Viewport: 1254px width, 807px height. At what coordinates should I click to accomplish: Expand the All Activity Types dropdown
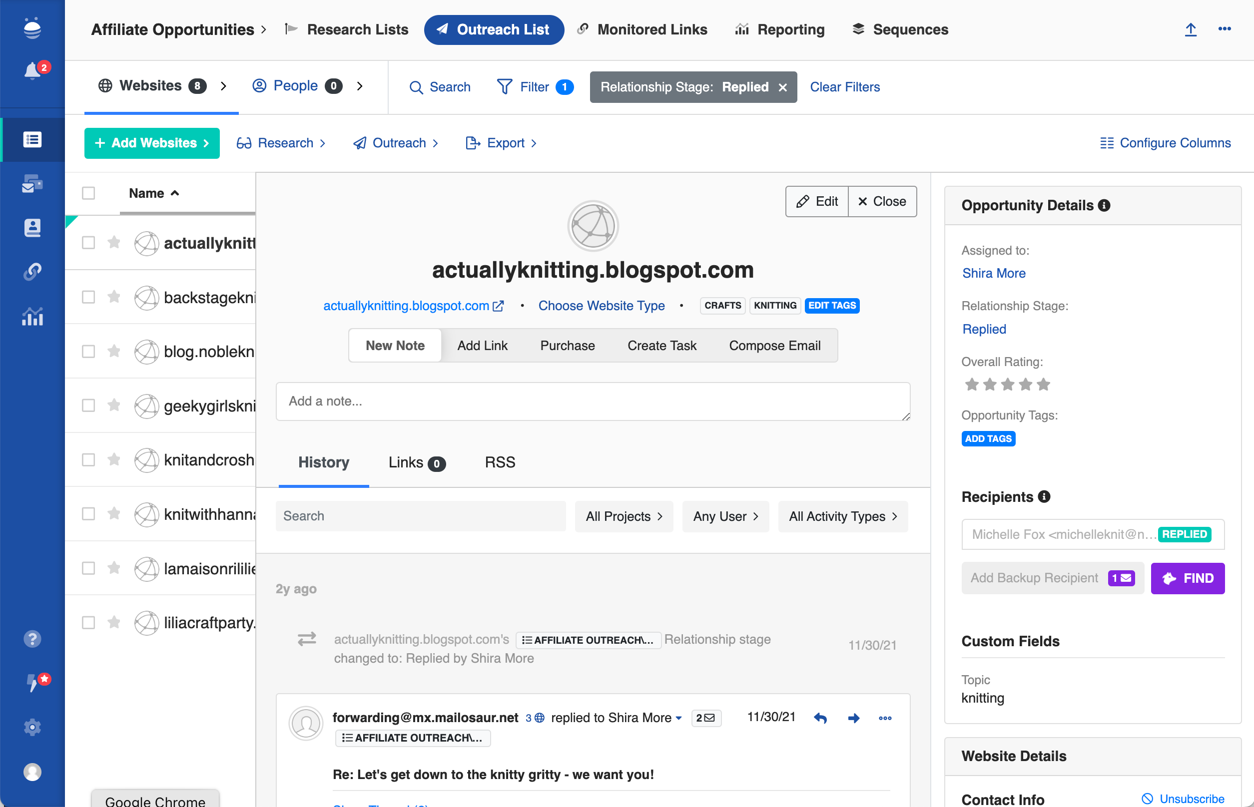click(x=842, y=516)
